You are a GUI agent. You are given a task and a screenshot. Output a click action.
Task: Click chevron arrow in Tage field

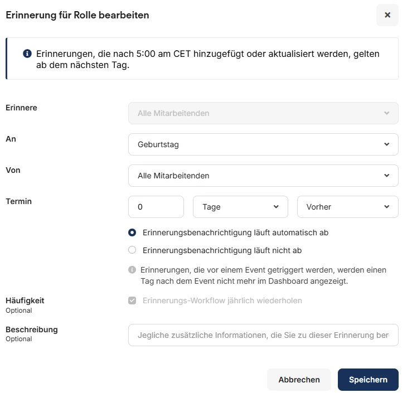click(x=276, y=207)
